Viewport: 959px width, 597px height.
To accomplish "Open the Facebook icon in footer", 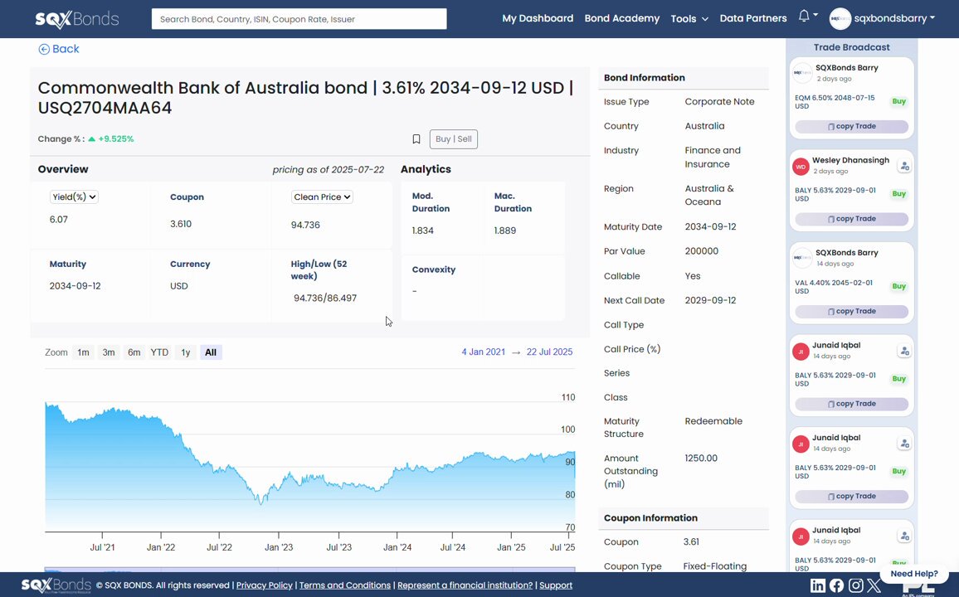I will [x=837, y=585].
